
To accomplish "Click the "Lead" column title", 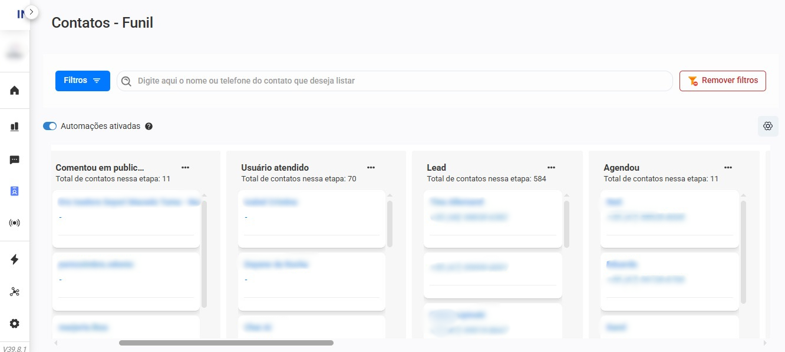I will (x=436, y=168).
